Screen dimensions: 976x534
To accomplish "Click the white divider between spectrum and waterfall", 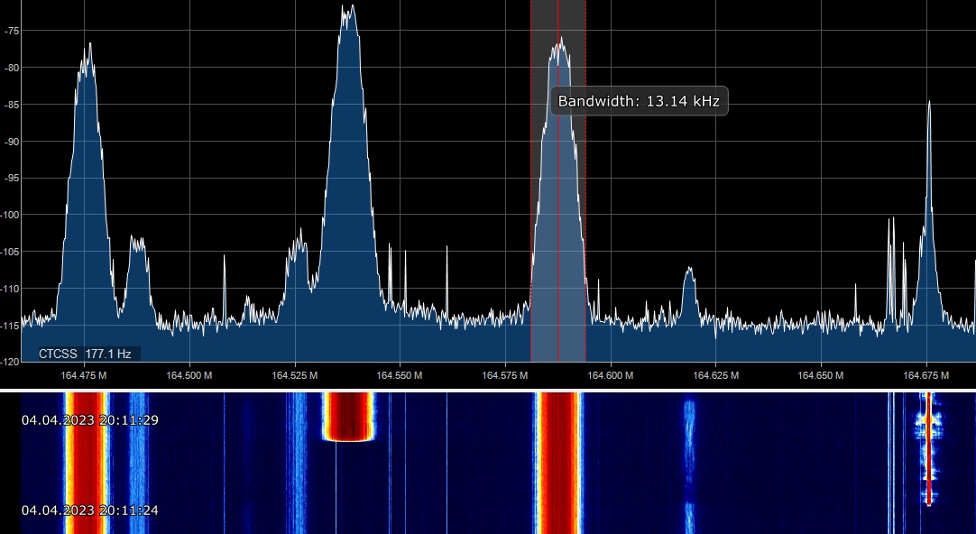I will (x=488, y=391).
